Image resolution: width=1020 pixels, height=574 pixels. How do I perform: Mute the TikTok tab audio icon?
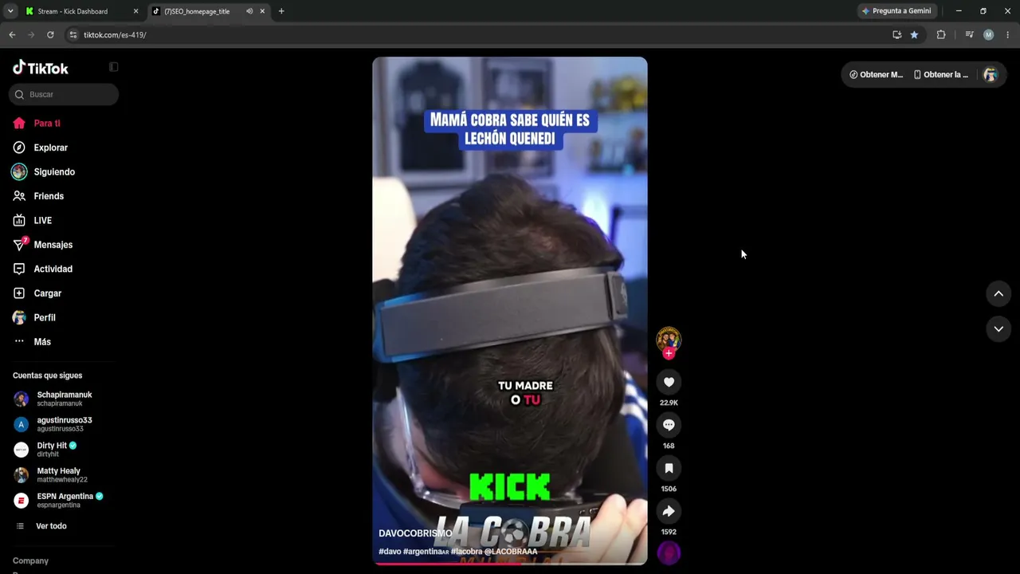pos(249,11)
